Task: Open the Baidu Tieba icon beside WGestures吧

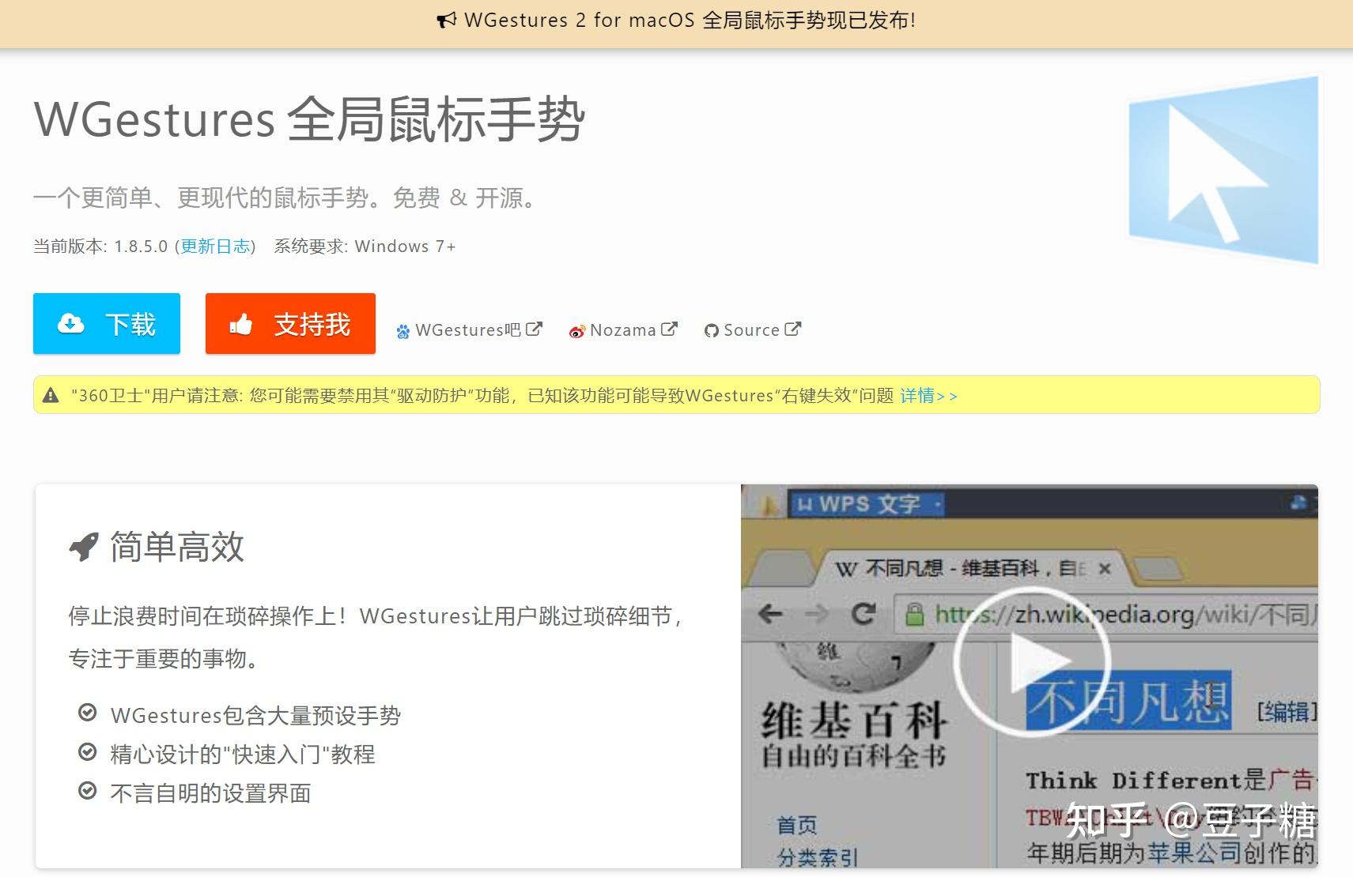Action: pos(403,330)
